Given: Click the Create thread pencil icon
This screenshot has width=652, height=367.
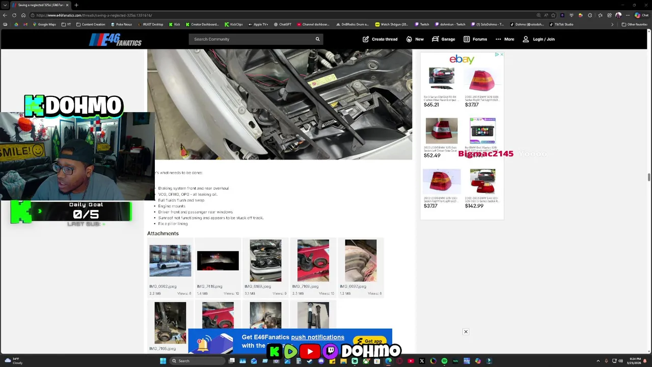Looking at the screenshot, I should pyautogui.click(x=366, y=39).
